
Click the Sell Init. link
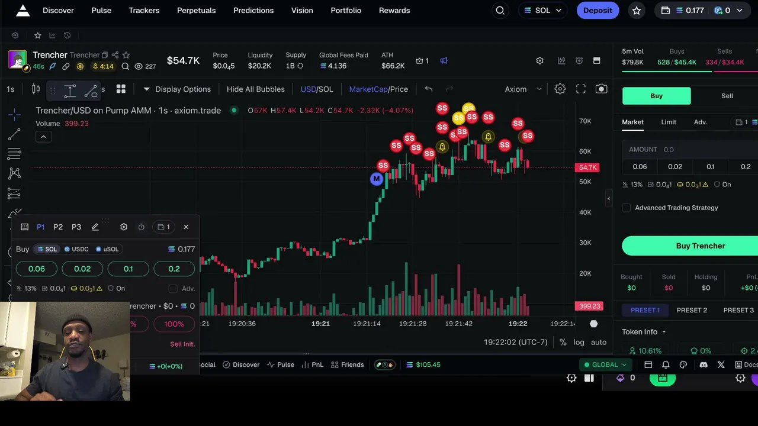[182, 344]
